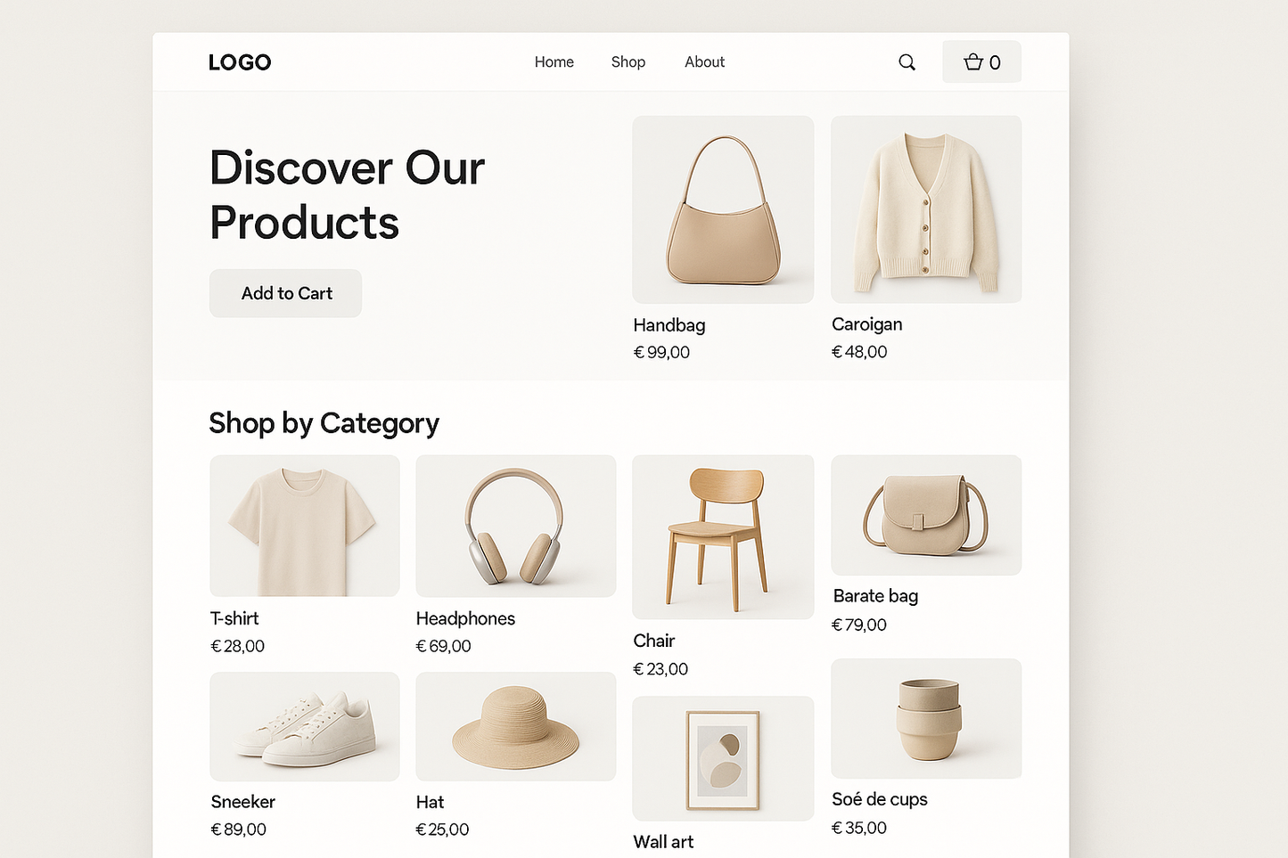
Task: Open the shopping cart basket
Action: [981, 62]
